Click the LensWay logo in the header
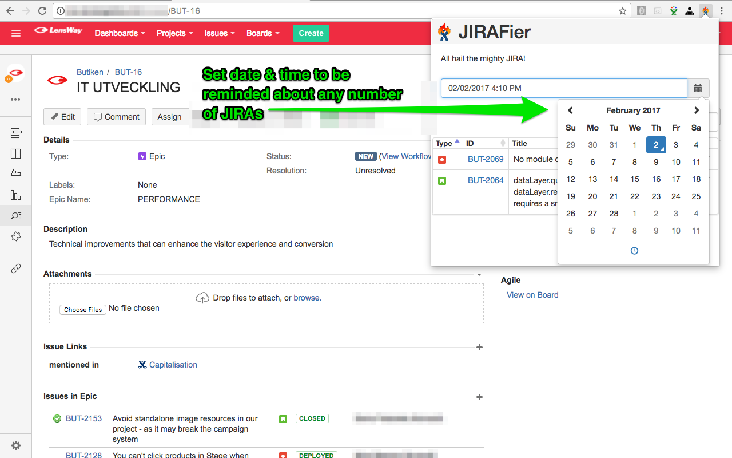This screenshot has width=732, height=458. 58,31
